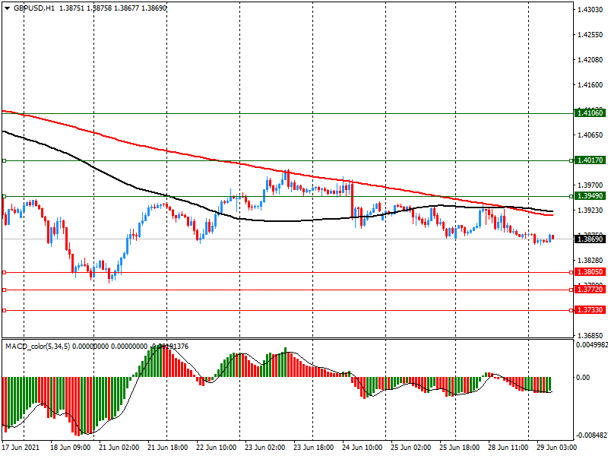Click the 24 Jun 10:00 time label

(x=363, y=447)
